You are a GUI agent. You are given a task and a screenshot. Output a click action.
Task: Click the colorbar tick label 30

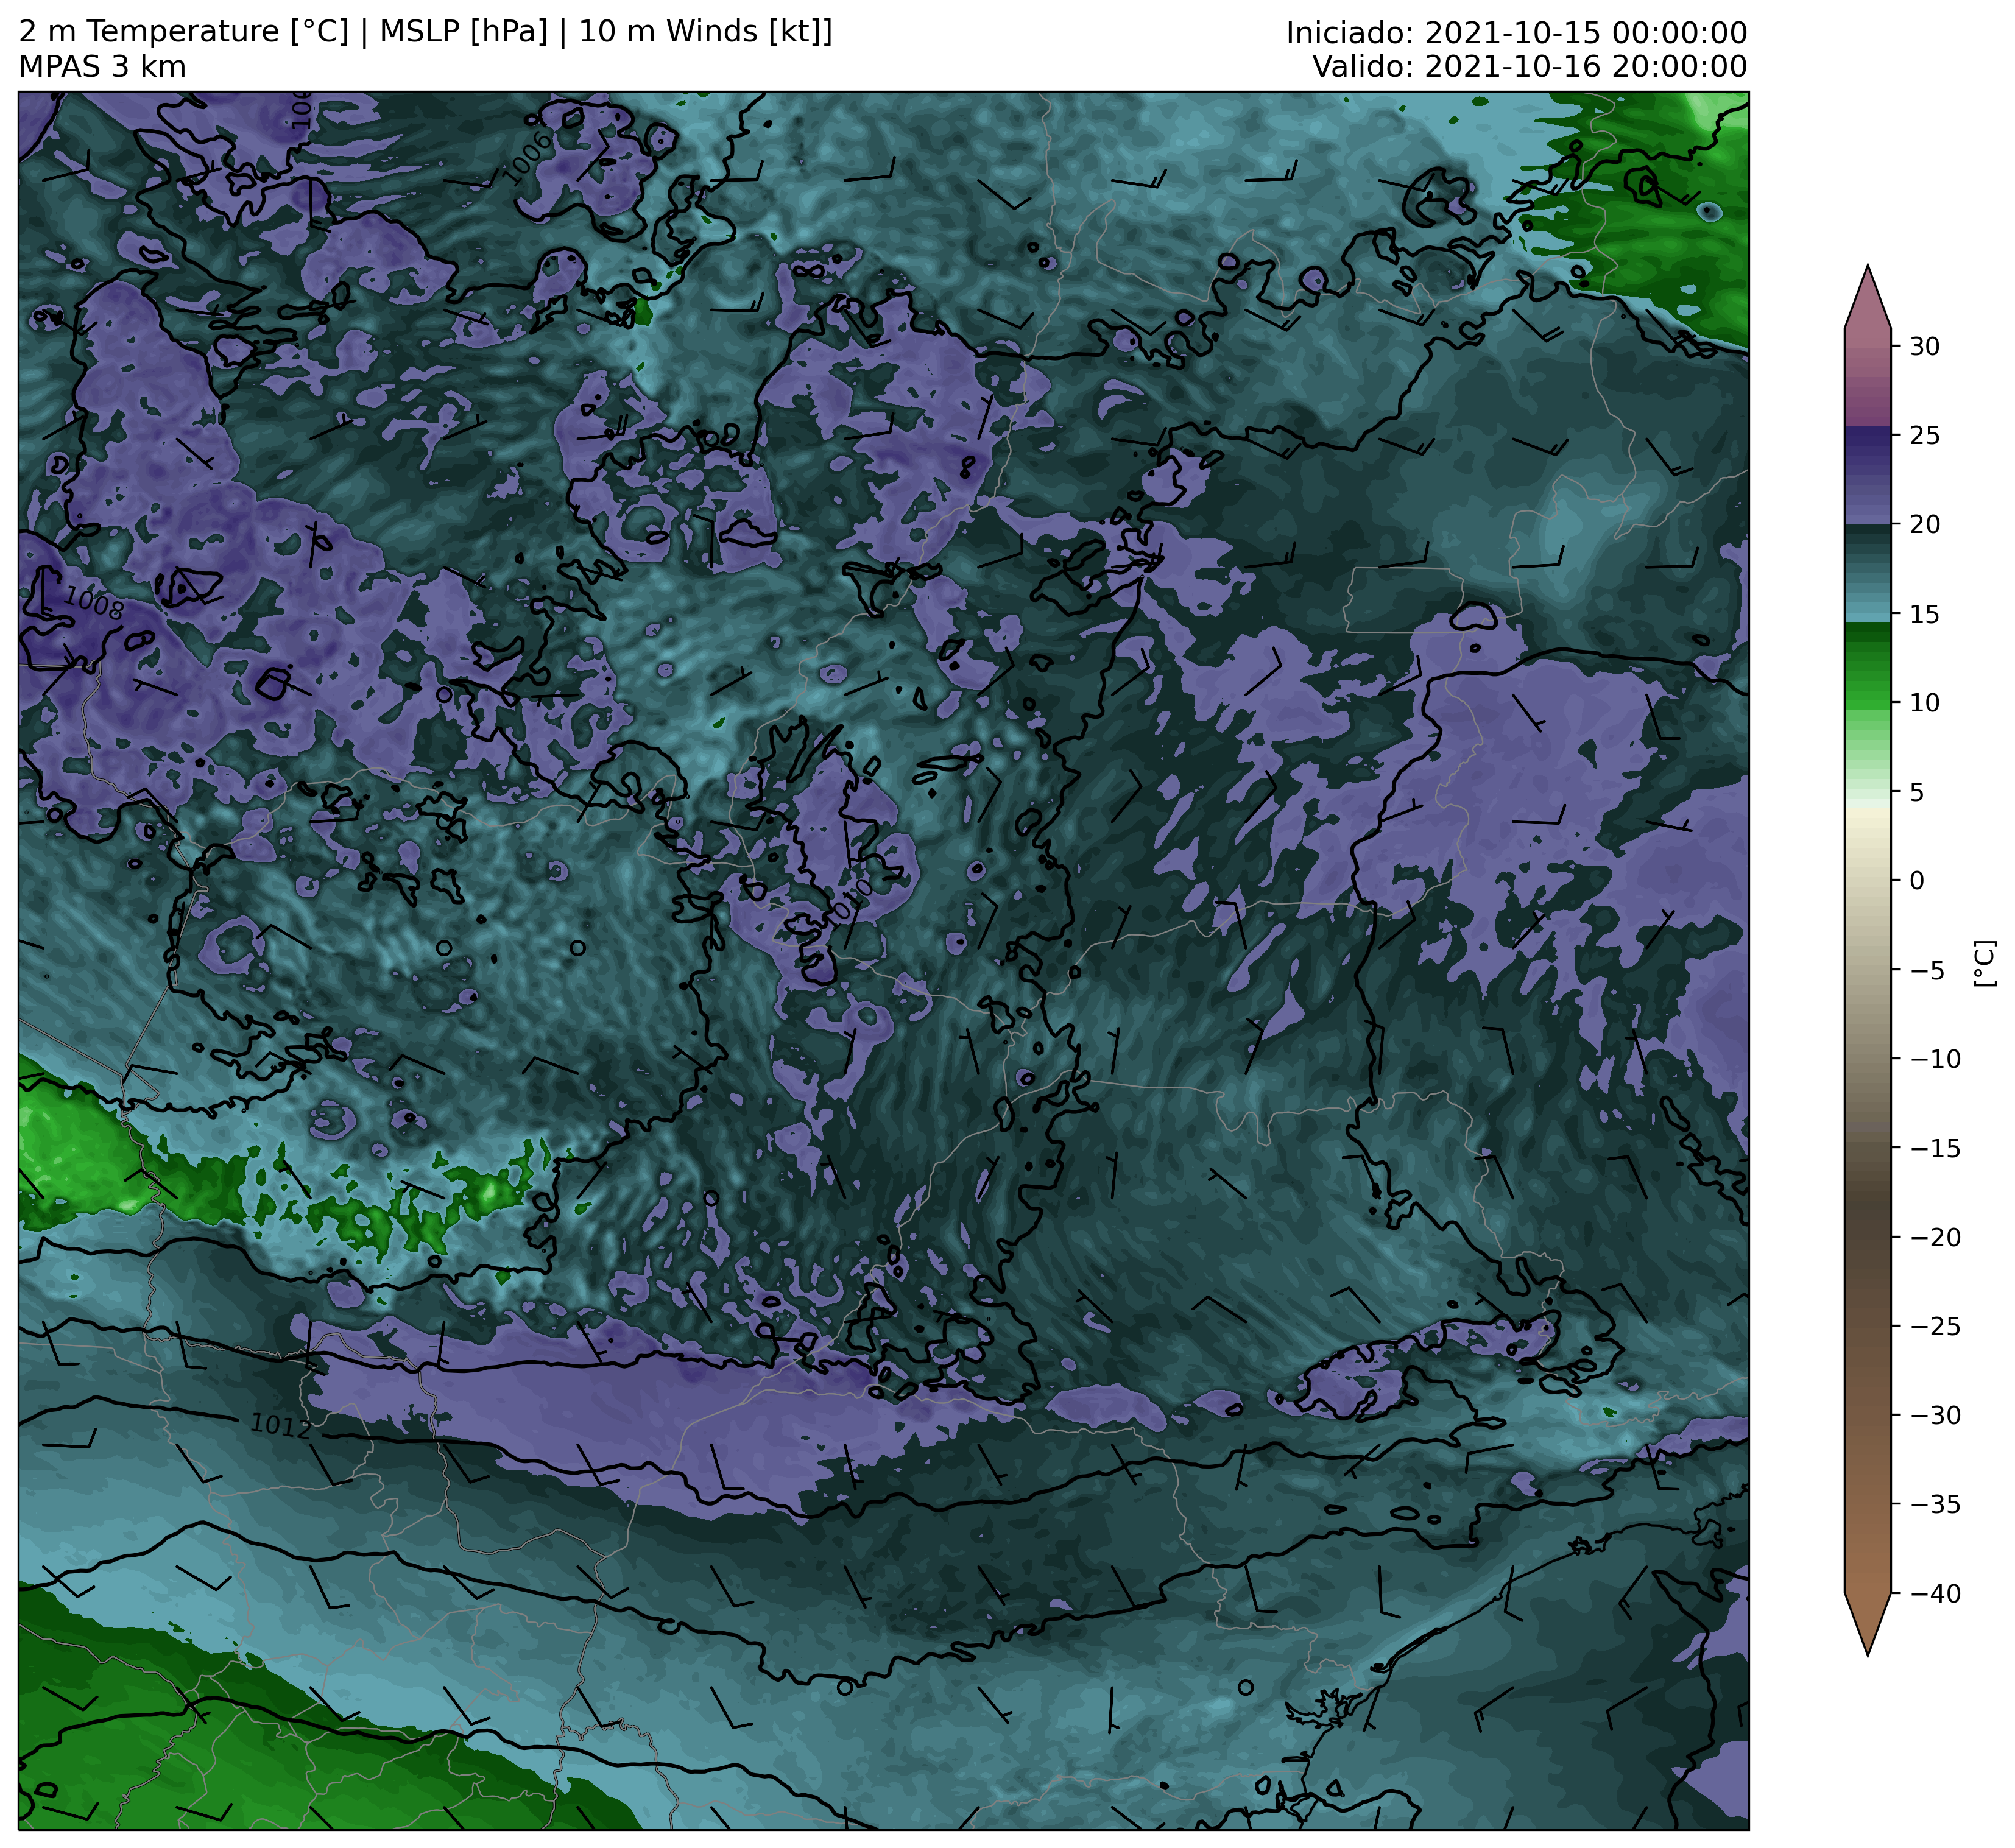tap(1924, 347)
